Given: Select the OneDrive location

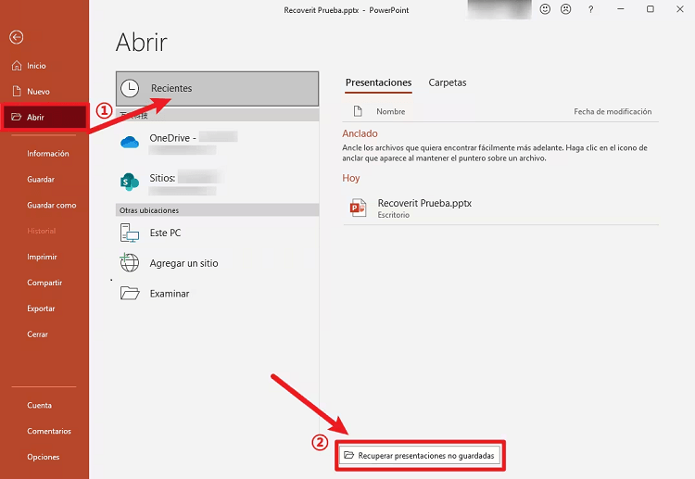Looking at the screenshot, I should click(217, 143).
